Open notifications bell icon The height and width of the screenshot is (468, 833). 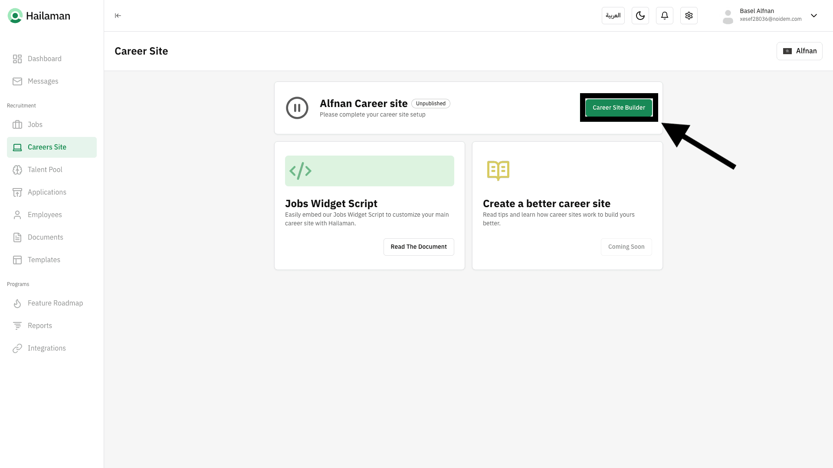664,16
